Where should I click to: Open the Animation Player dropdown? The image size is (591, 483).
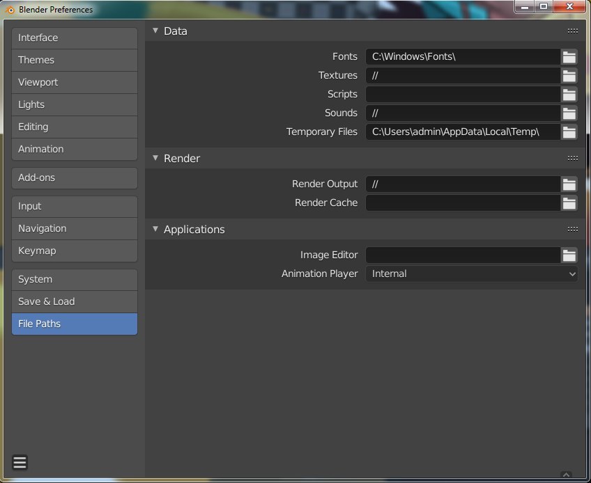pyautogui.click(x=472, y=274)
